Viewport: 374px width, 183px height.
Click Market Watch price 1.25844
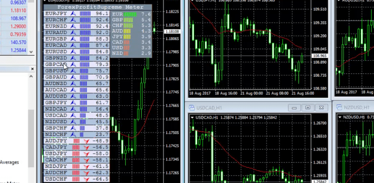[18, 51]
